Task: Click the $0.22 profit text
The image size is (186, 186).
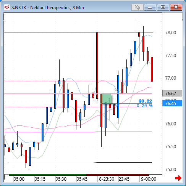Action: click(145, 101)
